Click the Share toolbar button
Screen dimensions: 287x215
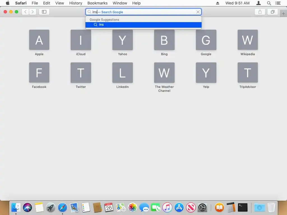click(x=260, y=12)
